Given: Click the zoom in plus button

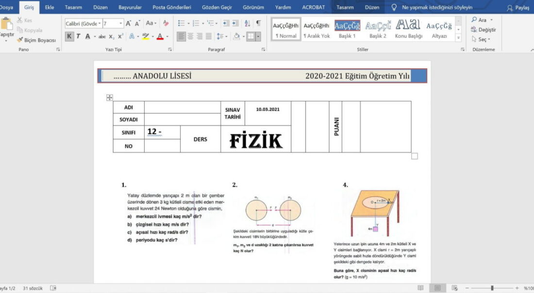Looking at the screenshot, I should coord(517,288).
